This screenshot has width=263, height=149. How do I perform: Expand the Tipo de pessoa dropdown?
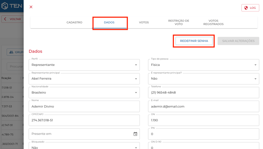tap(203, 65)
